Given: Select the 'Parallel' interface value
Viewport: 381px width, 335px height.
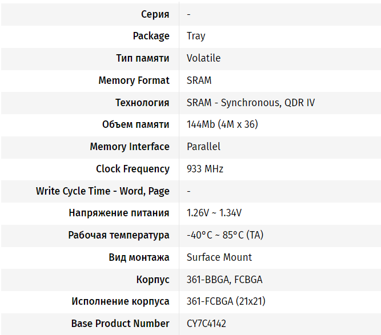Looking at the screenshot, I should [203, 147].
